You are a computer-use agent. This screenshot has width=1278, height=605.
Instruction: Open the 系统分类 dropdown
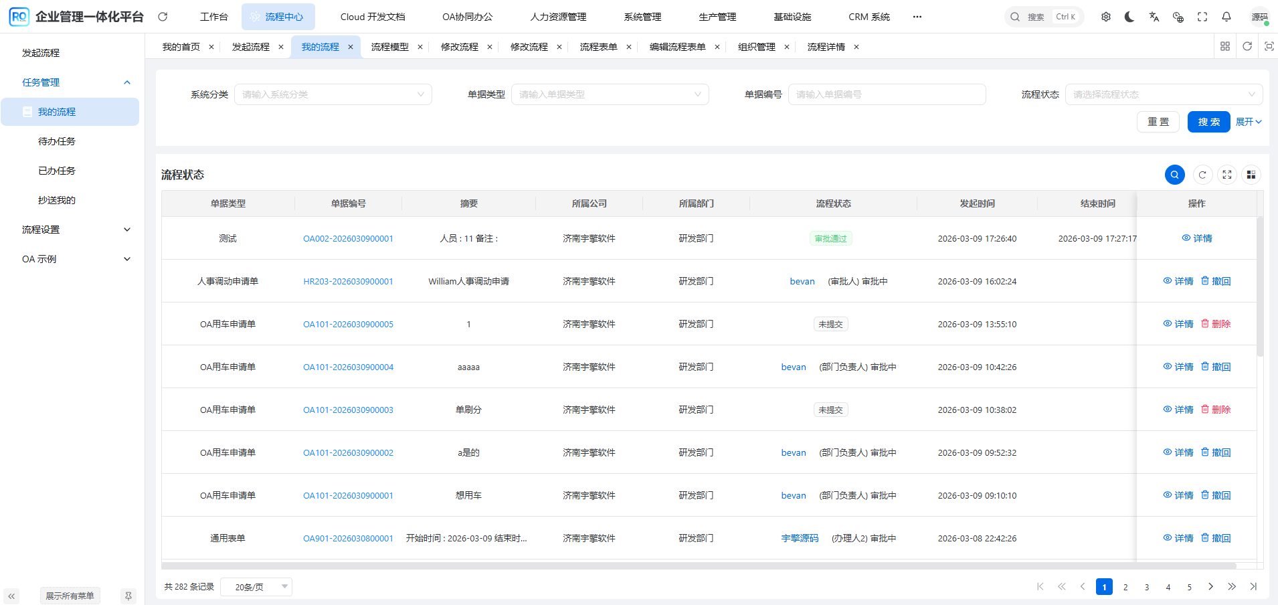coord(333,94)
